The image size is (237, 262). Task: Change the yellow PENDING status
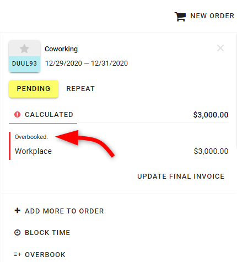click(34, 89)
